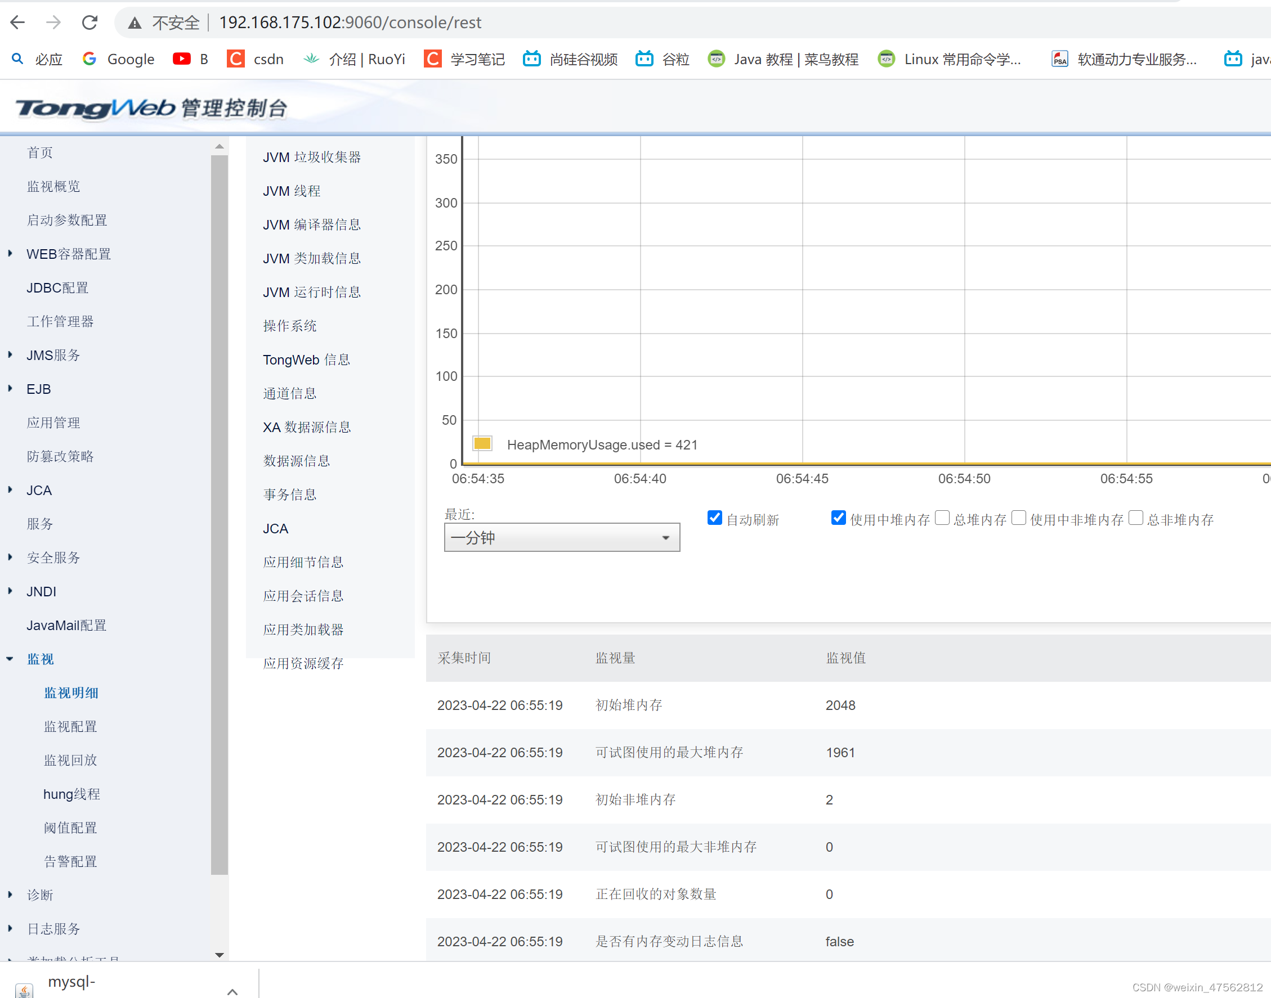Open 应用会话信息 monitor

tap(303, 596)
